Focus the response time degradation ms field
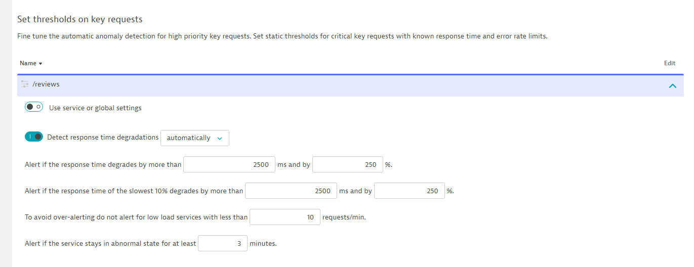This screenshot has height=267, width=694. click(229, 164)
